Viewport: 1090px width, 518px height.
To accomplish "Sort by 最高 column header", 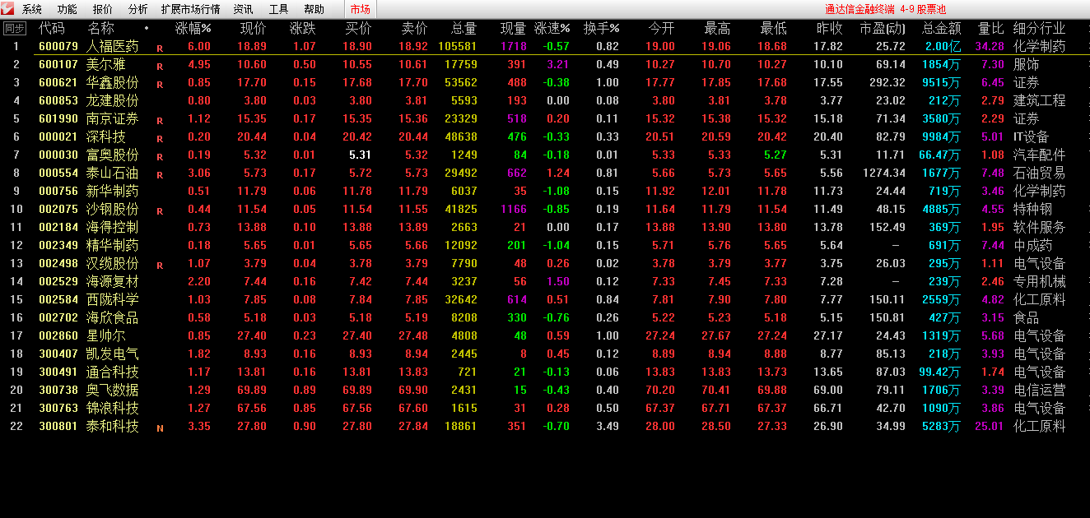I will (717, 29).
